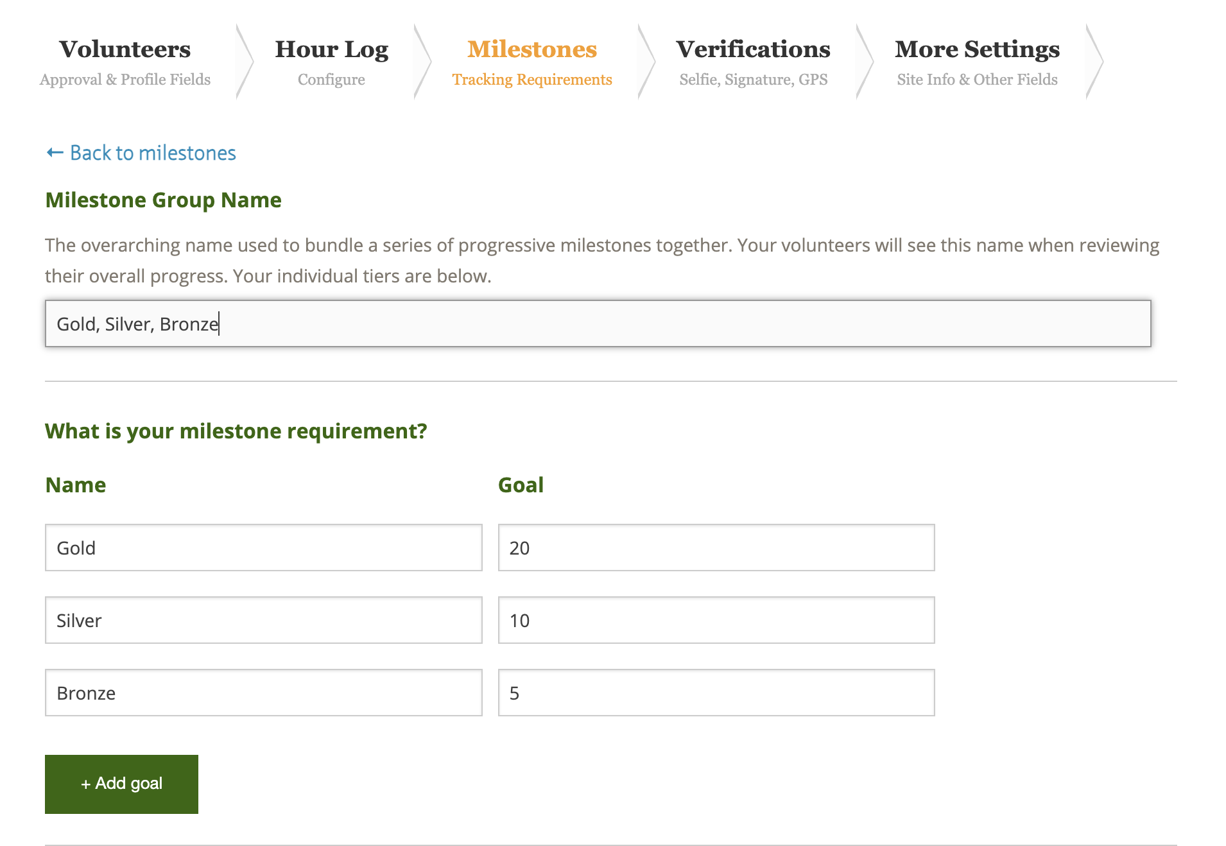Click the 'Name' column header
The image size is (1226, 846).
coord(76,485)
